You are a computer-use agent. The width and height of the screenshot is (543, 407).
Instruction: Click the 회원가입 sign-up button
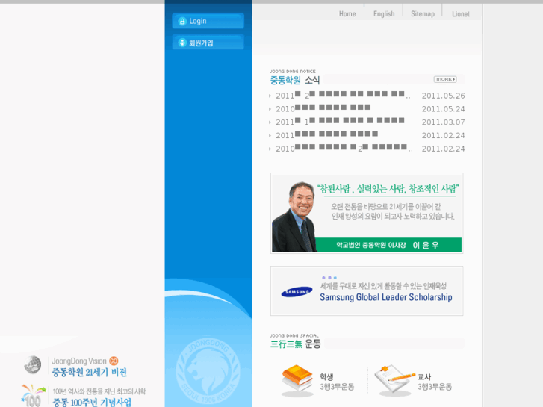(208, 43)
